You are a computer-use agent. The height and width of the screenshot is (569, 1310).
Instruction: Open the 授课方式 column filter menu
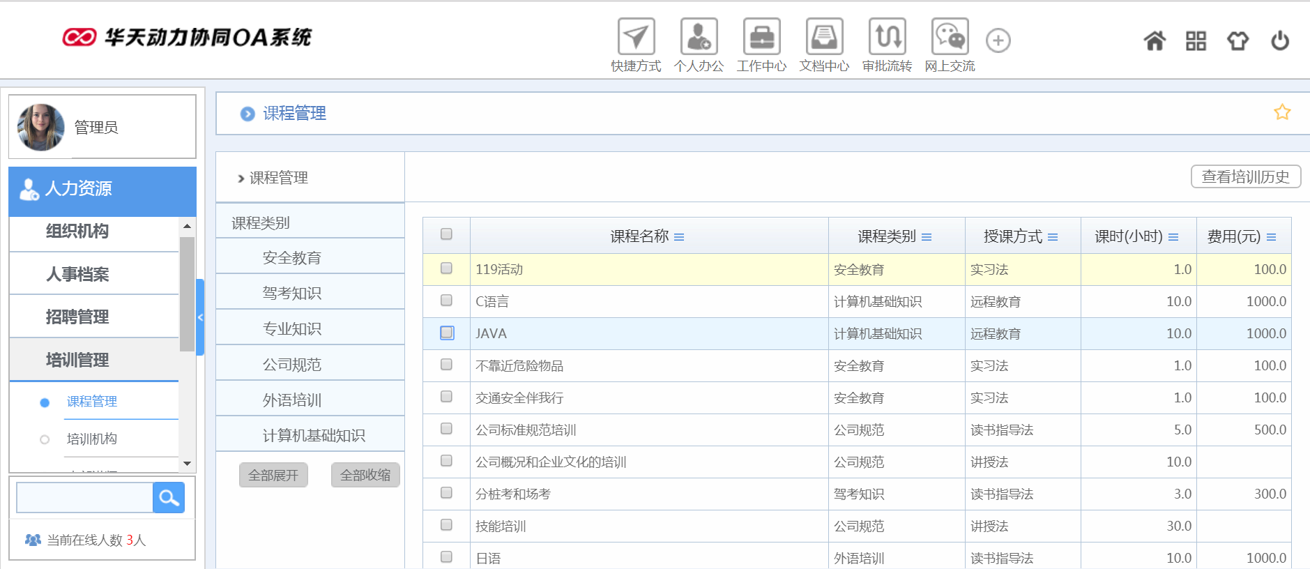coord(1053,238)
